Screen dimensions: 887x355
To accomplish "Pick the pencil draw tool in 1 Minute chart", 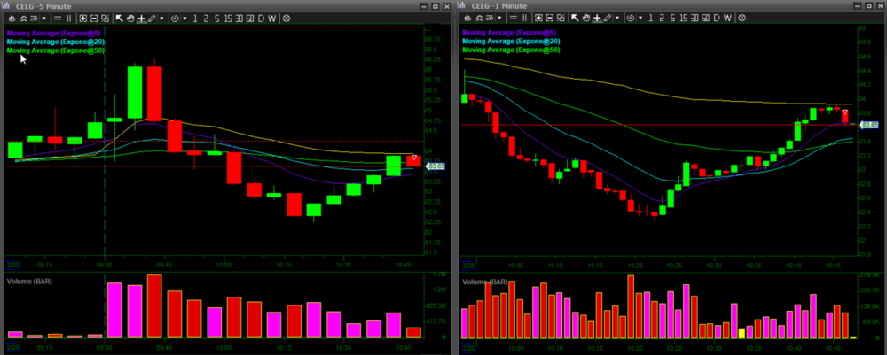I will coord(607,18).
